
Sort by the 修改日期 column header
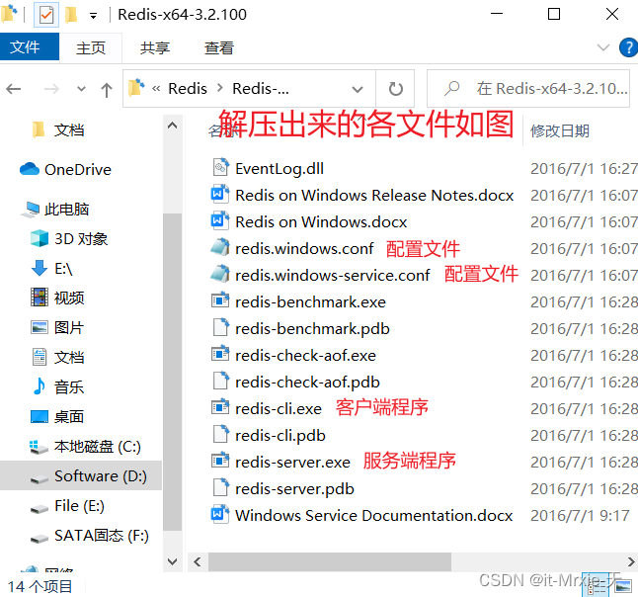(559, 131)
